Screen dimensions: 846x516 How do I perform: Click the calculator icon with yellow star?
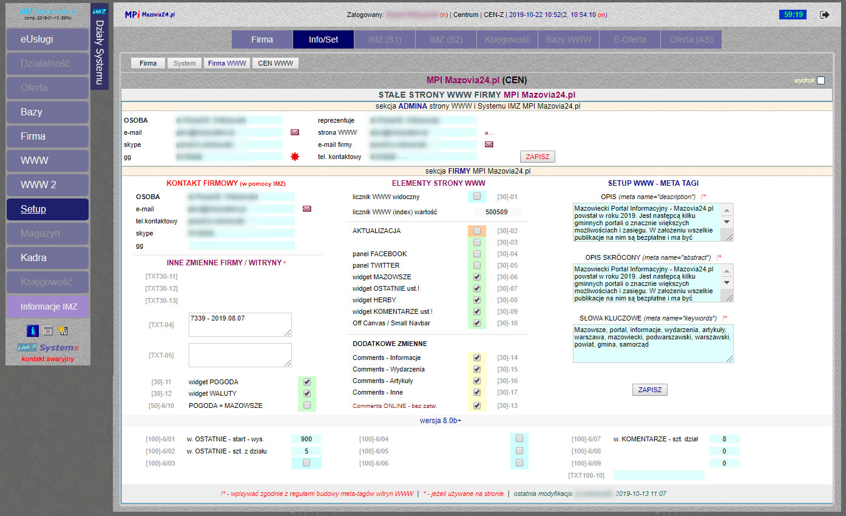pyautogui.click(x=63, y=330)
